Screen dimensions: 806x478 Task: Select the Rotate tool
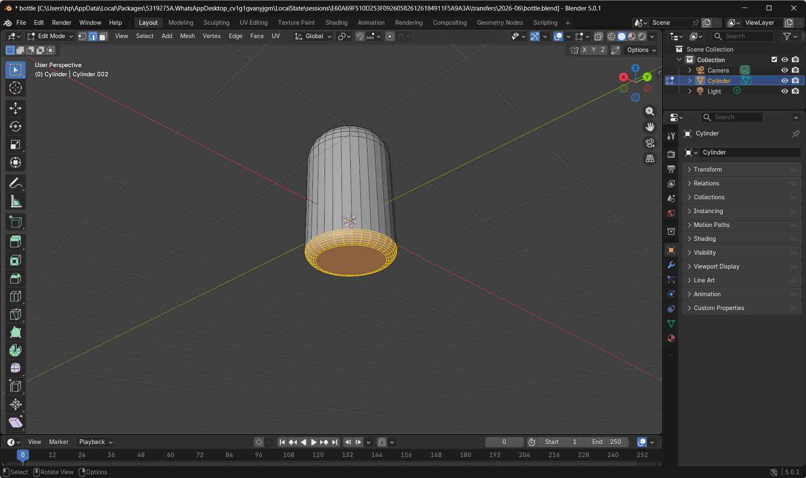16,126
